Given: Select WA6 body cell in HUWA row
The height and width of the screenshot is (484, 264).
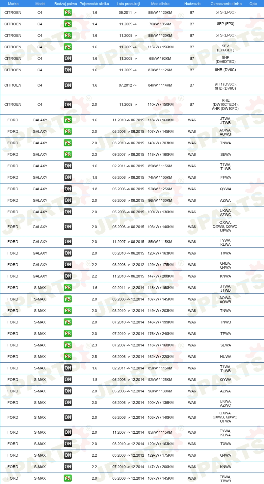Looking at the screenshot, I should point(192,357).
